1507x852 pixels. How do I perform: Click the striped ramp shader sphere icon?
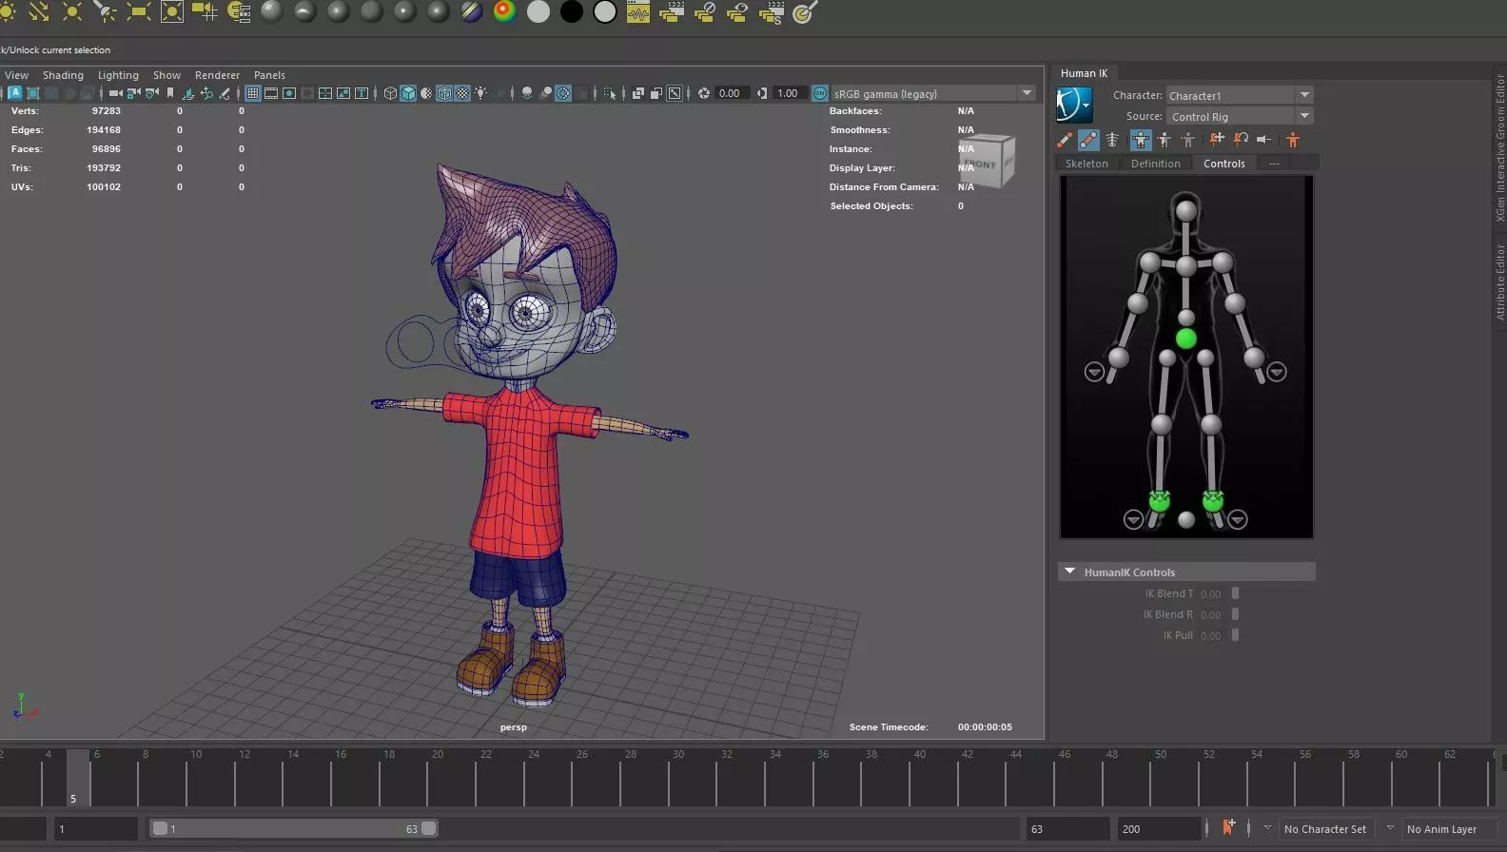472,12
